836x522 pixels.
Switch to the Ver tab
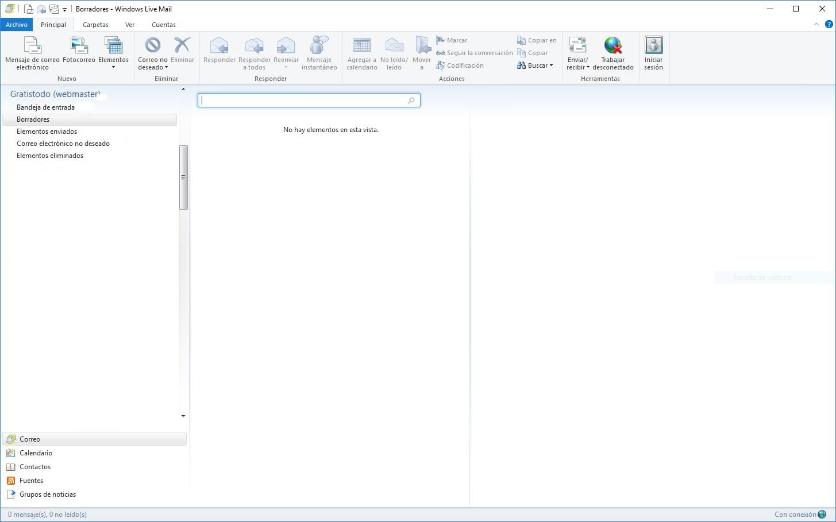click(x=130, y=25)
